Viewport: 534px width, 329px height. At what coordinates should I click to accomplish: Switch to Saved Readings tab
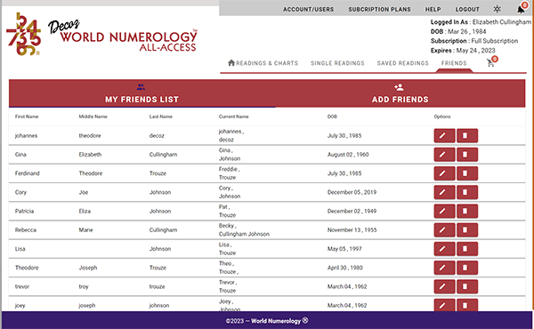click(402, 63)
